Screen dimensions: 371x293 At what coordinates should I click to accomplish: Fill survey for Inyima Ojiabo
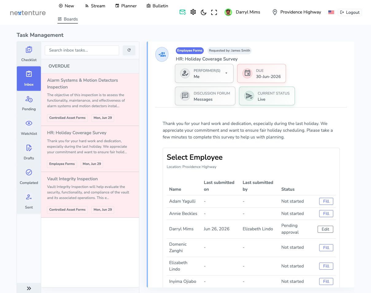pyautogui.click(x=326, y=281)
